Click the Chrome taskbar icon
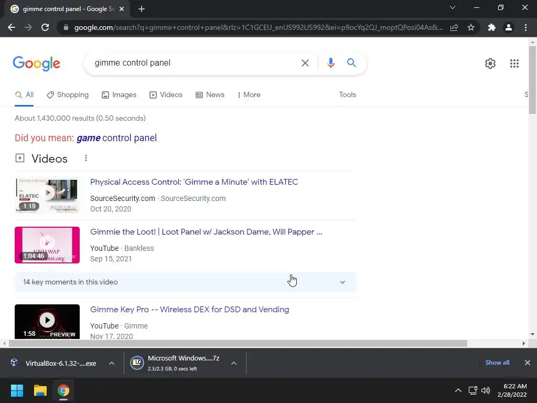This screenshot has width=537, height=403. coord(63,390)
